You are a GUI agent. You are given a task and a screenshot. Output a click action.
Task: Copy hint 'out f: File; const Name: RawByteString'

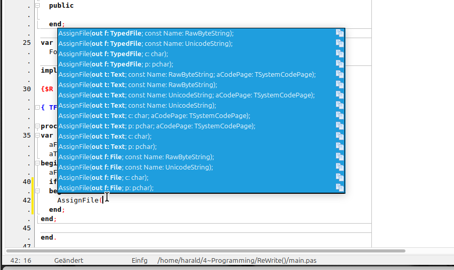point(340,157)
